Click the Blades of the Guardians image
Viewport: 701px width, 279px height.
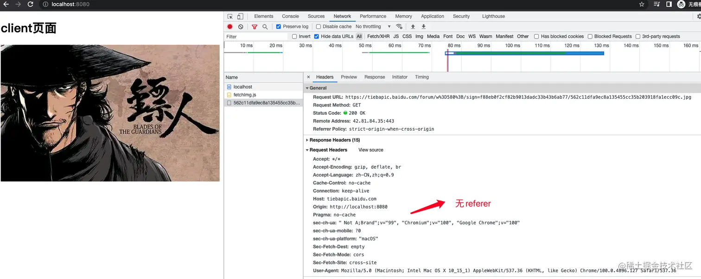[110, 113]
